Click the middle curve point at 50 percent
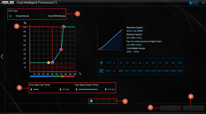Image resolution: width=206 pixels, height=114 pixels. [61, 49]
